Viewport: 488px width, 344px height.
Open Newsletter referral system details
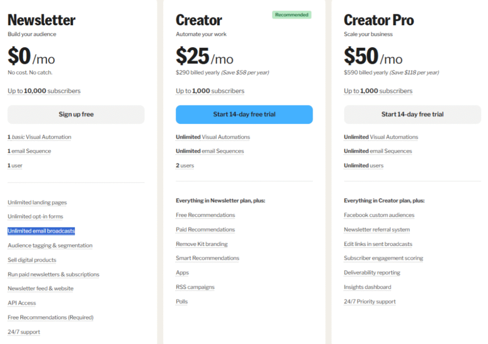pos(377,230)
